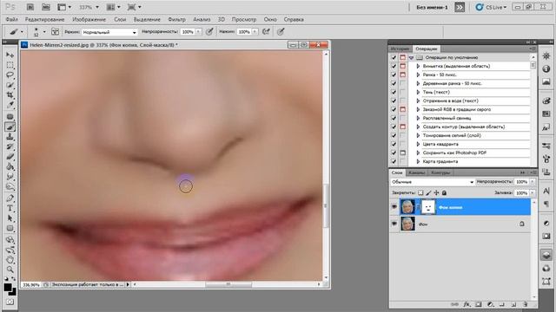Uncheck the Виньетка action checkbox
The height and width of the screenshot is (312, 556).
(394, 66)
